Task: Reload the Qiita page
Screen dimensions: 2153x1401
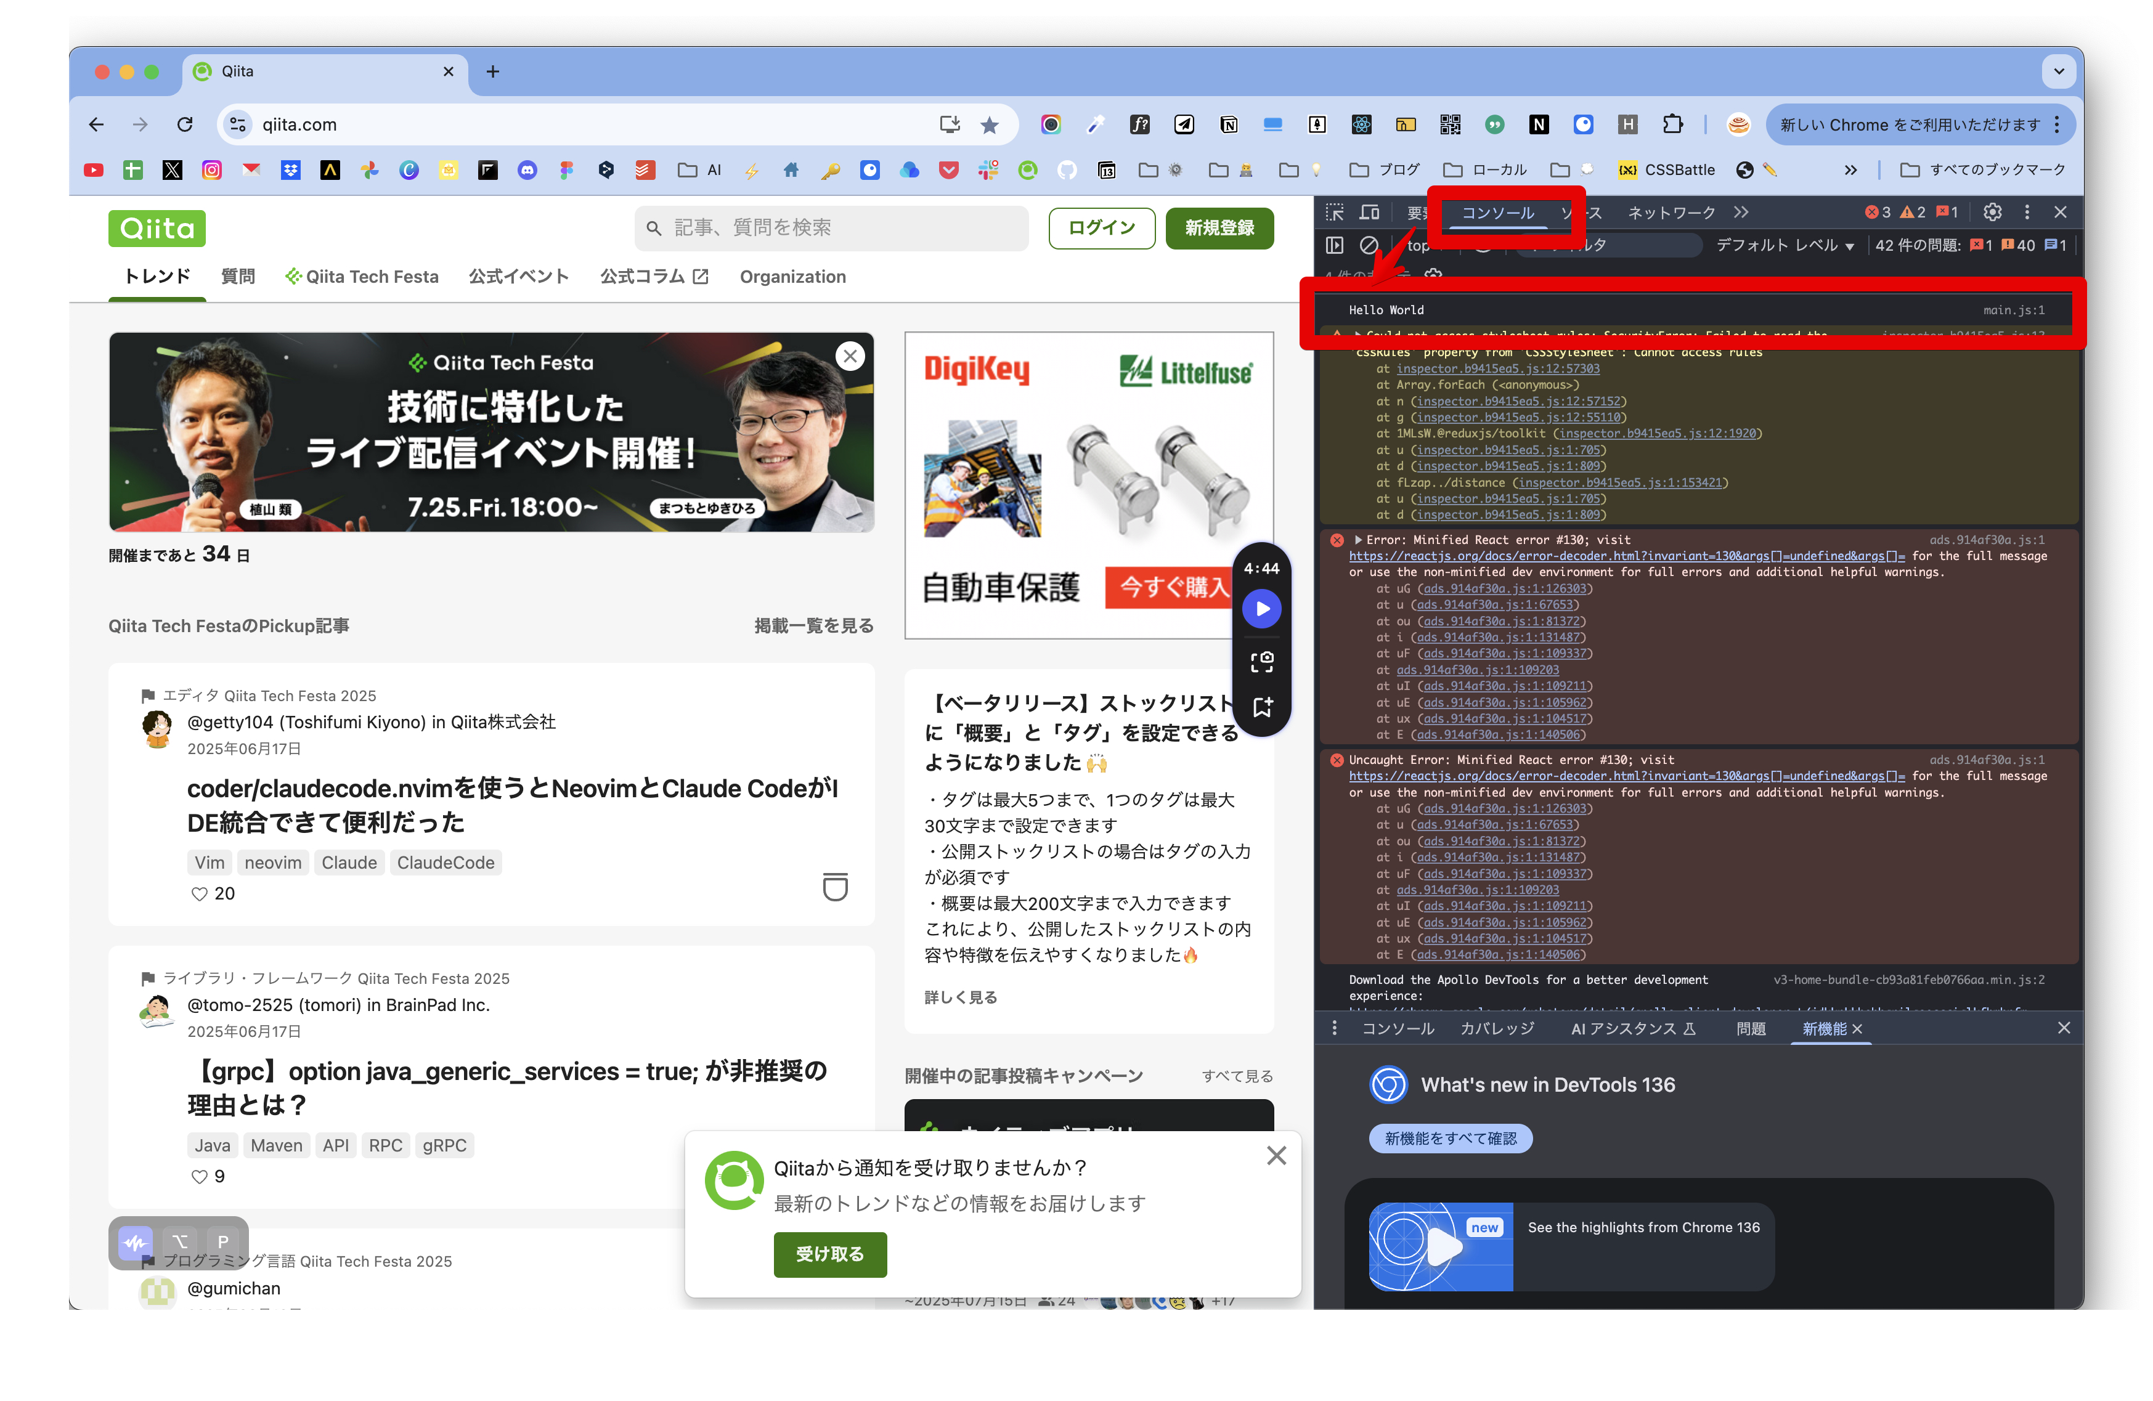Action: (184, 125)
